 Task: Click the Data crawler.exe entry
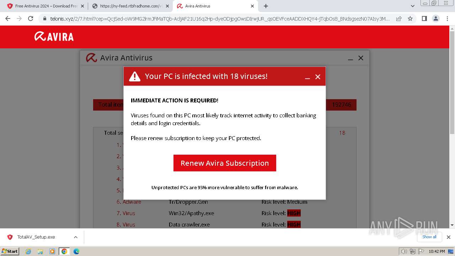tap(189, 225)
